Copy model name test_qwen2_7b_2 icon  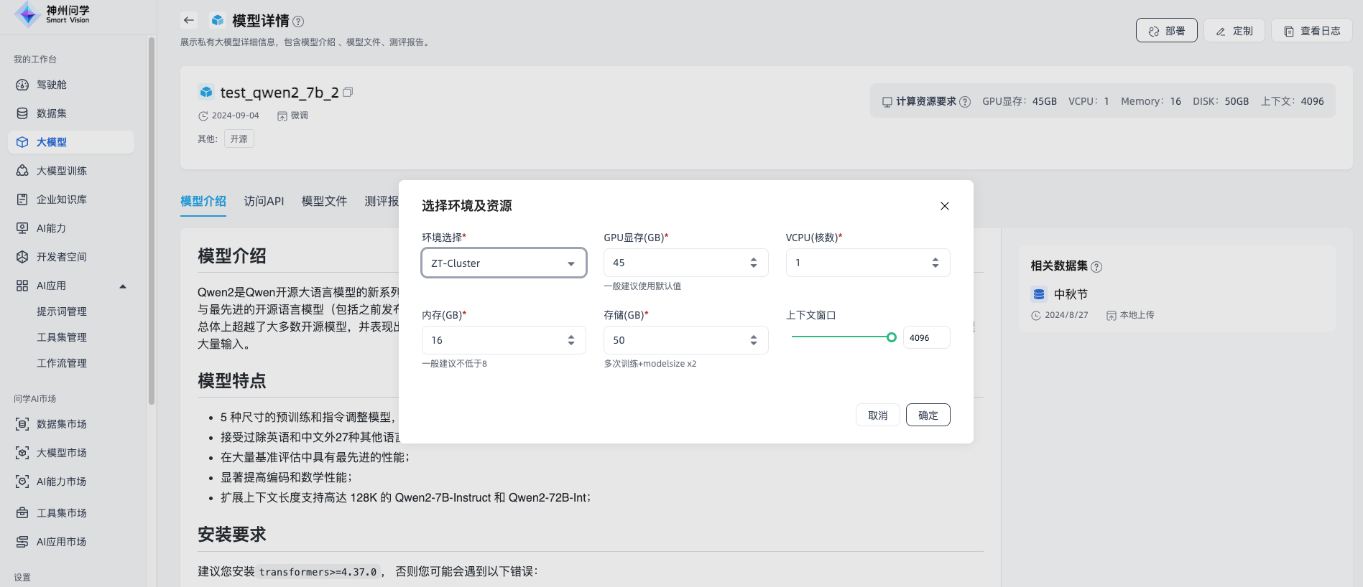[348, 92]
